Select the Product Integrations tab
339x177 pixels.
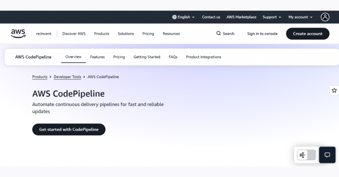point(204,57)
